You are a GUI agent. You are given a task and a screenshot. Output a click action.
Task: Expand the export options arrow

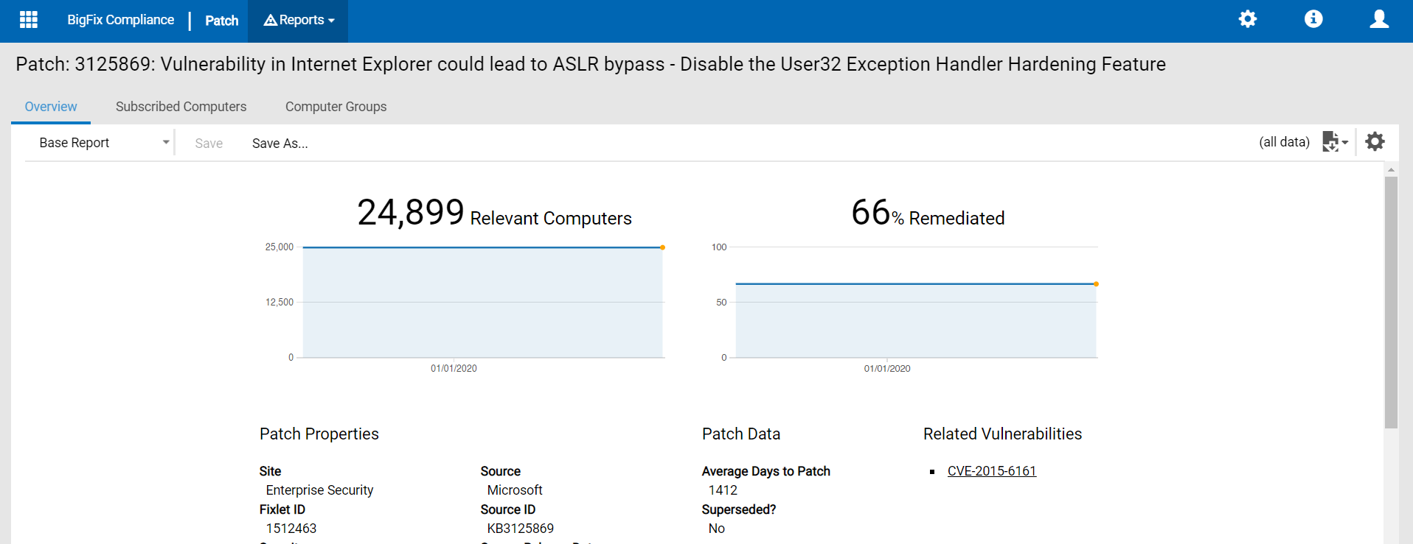point(1345,142)
